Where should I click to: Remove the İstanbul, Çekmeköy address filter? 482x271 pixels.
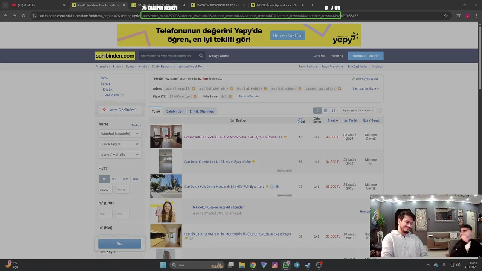tap(231, 89)
